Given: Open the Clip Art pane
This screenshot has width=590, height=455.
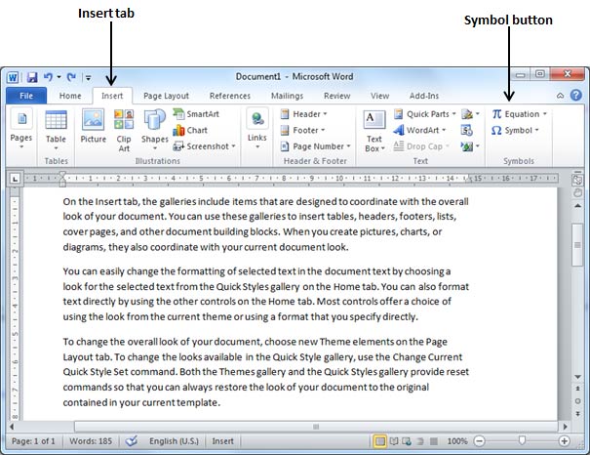Looking at the screenshot, I should [124, 130].
